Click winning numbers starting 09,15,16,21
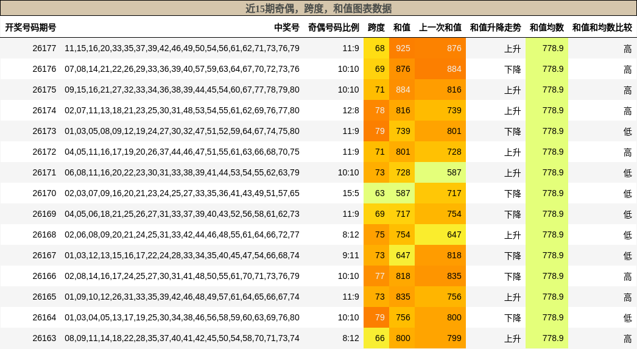Image resolution: width=637 pixels, height=349 pixels. (182, 90)
